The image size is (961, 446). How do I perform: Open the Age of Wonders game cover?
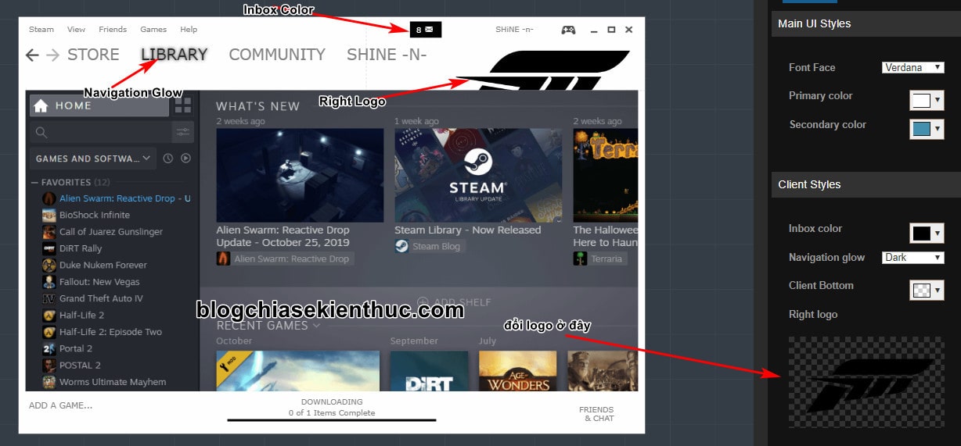[x=517, y=371]
